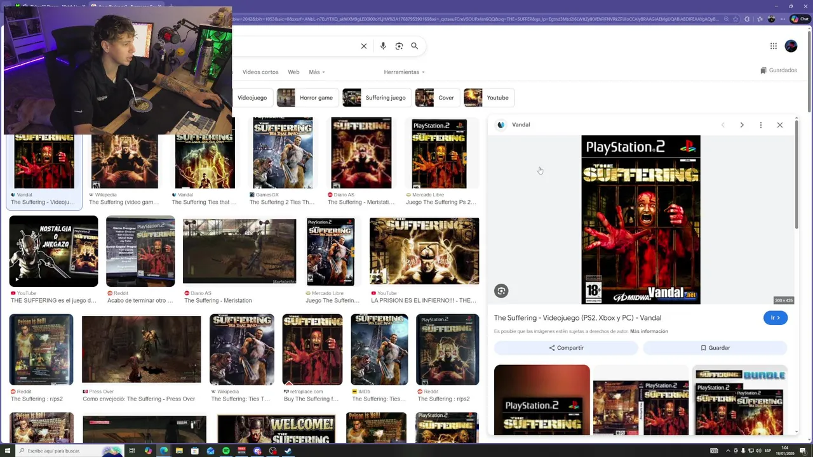Open retroplace.com Buy The Suffering result
This screenshot has height=457, width=813.
point(312,359)
